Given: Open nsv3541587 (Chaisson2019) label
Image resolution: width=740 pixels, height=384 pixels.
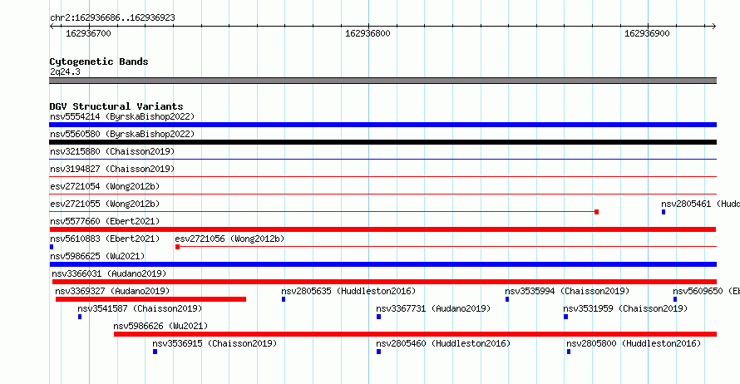Looking at the screenshot, I should 140,308.
